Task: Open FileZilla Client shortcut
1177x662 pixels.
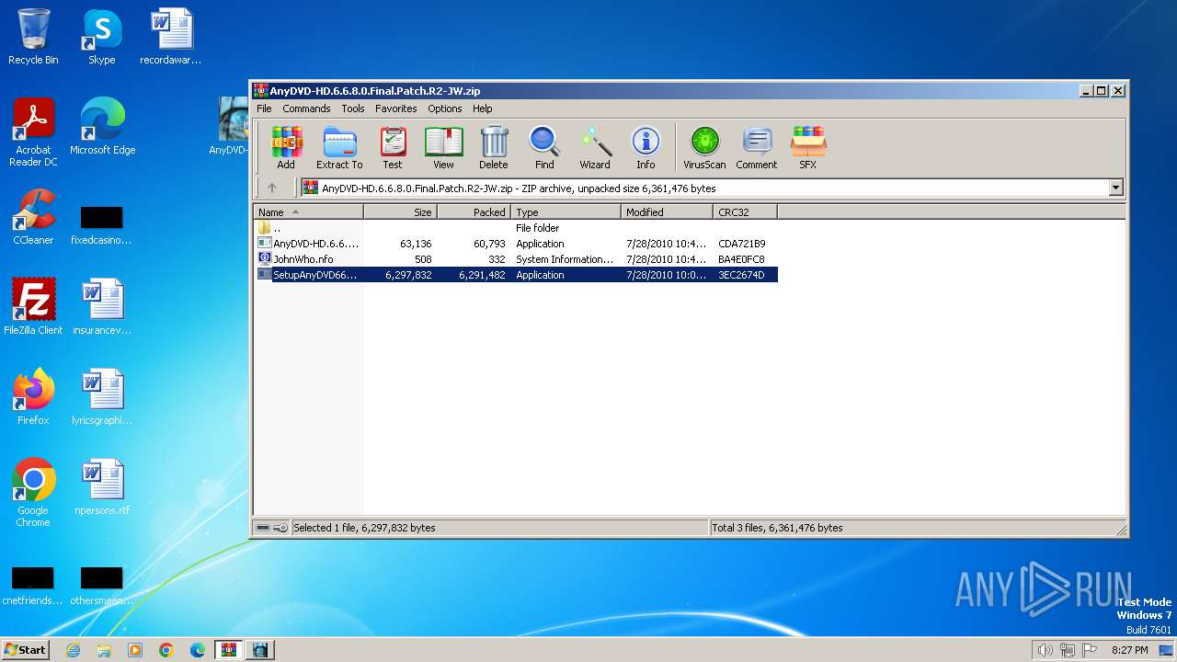Action: (33, 307)
